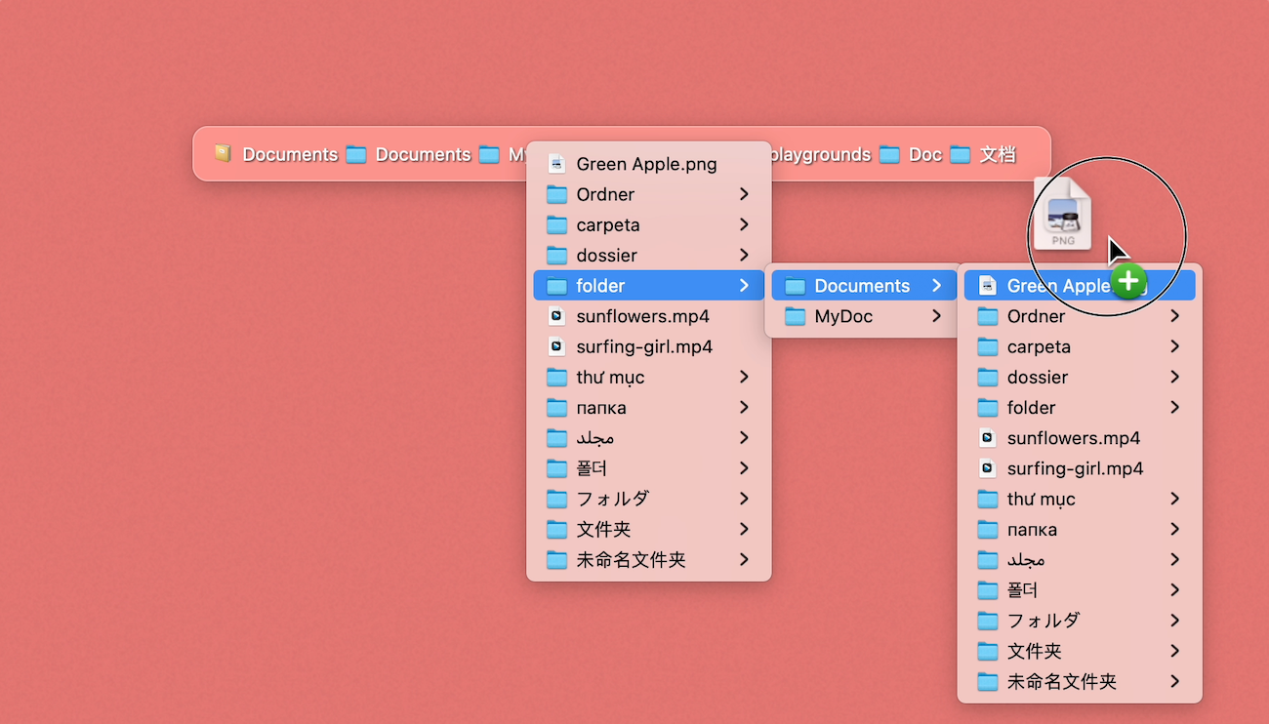Expand the 未命名文件夹 chevron in rightmost submenu
This screenshot has height=724, width=1269.
pyautogui.click(x=1174, y=681)
